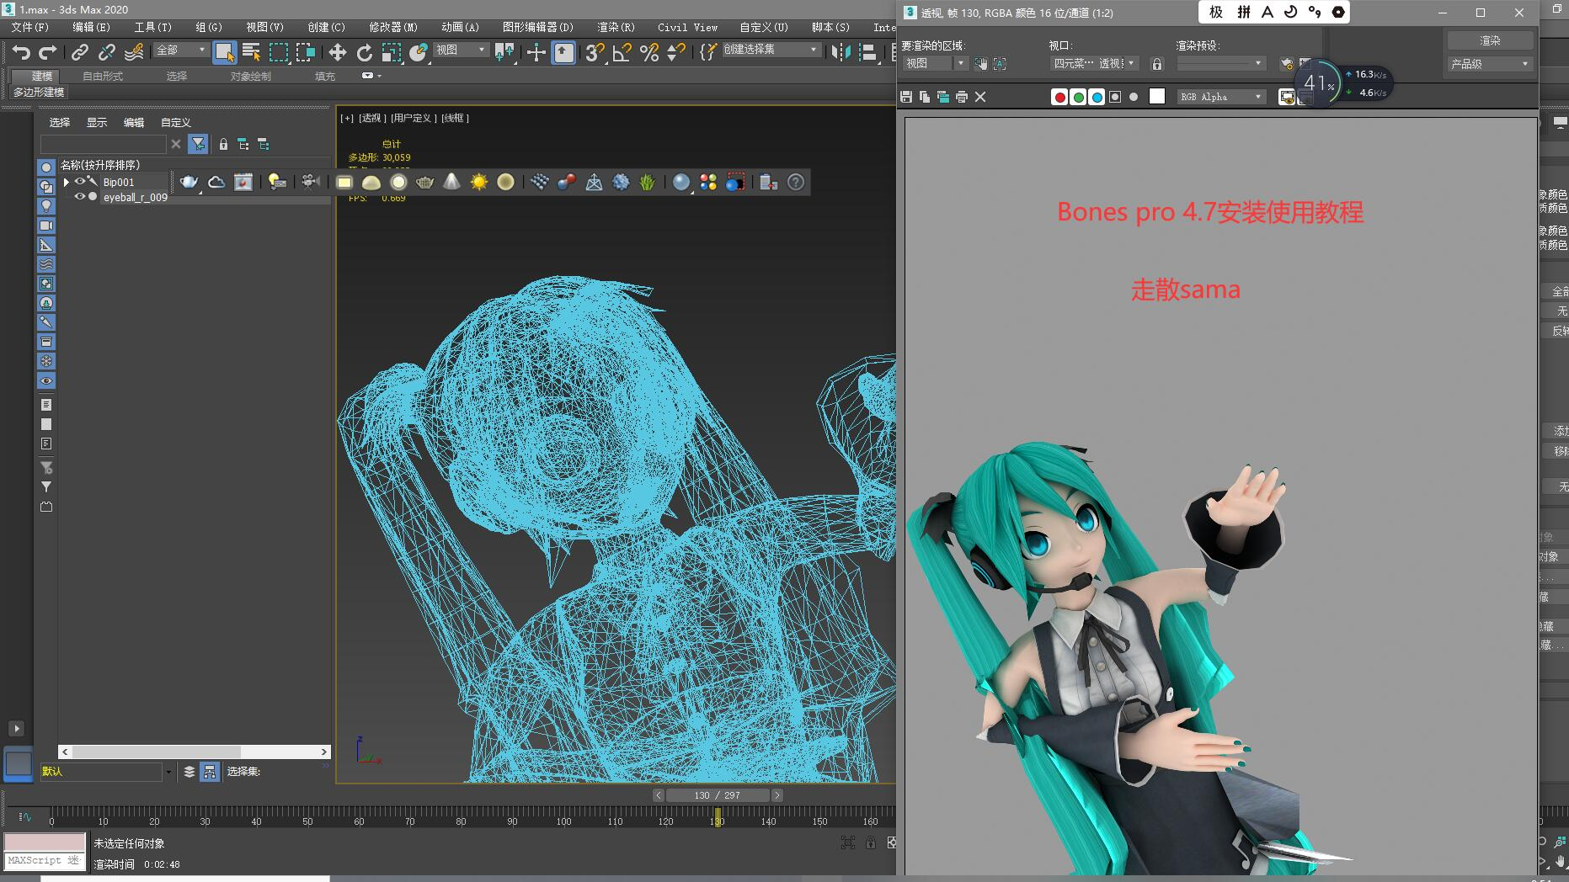Toggle the 3D Snaps icon
The height and width of the screenshot is (882, 1569).
595,52
